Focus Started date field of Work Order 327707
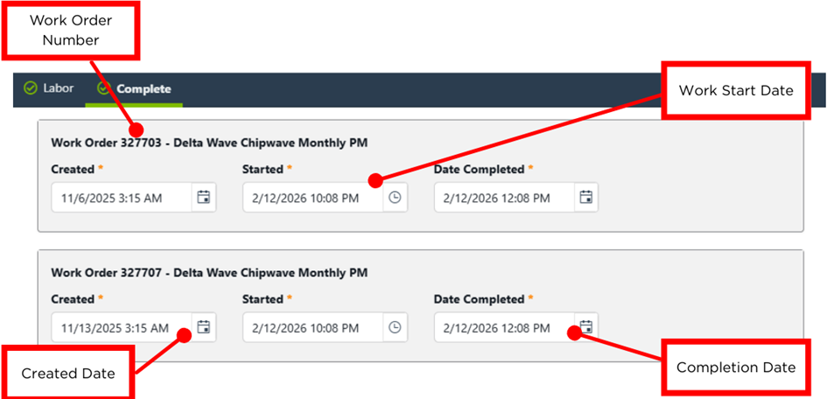Screen dimensions: 827x399 tap(312, 328)
